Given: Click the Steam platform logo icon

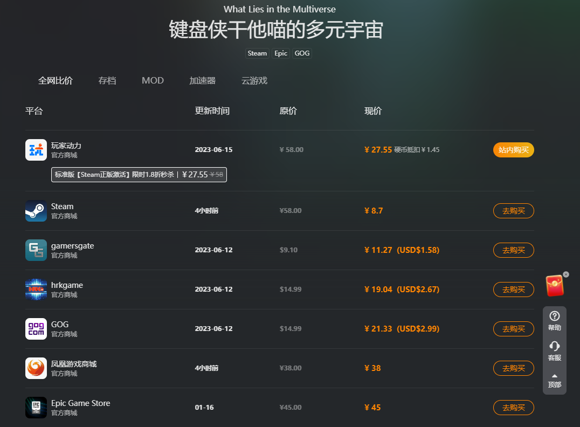Looking at the screenshot, I should click(36, 211).
